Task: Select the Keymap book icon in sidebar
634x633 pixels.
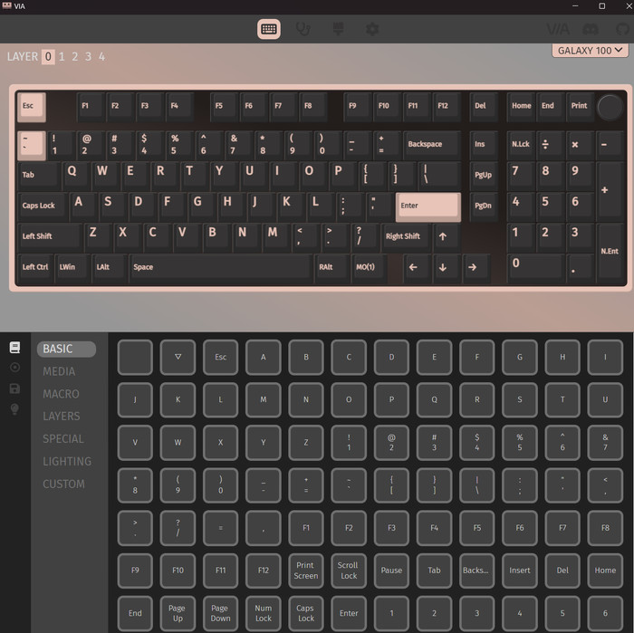Action: (15, 347)
